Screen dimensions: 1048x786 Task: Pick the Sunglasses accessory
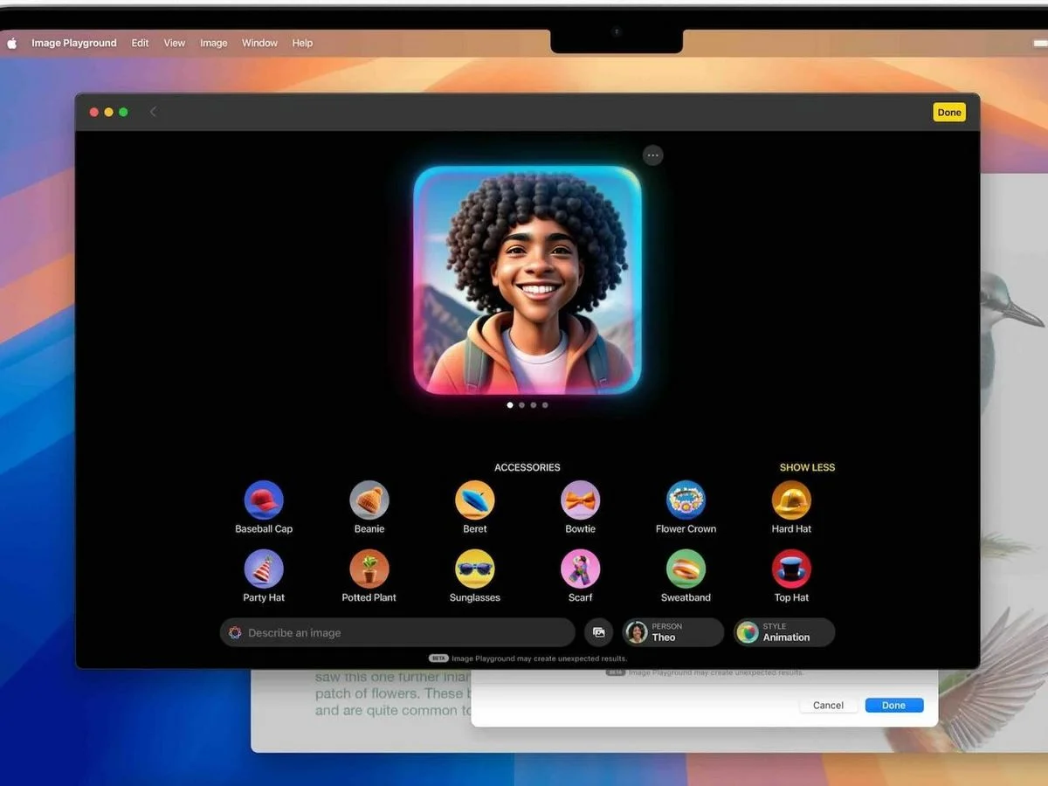[x=474, y=567]
